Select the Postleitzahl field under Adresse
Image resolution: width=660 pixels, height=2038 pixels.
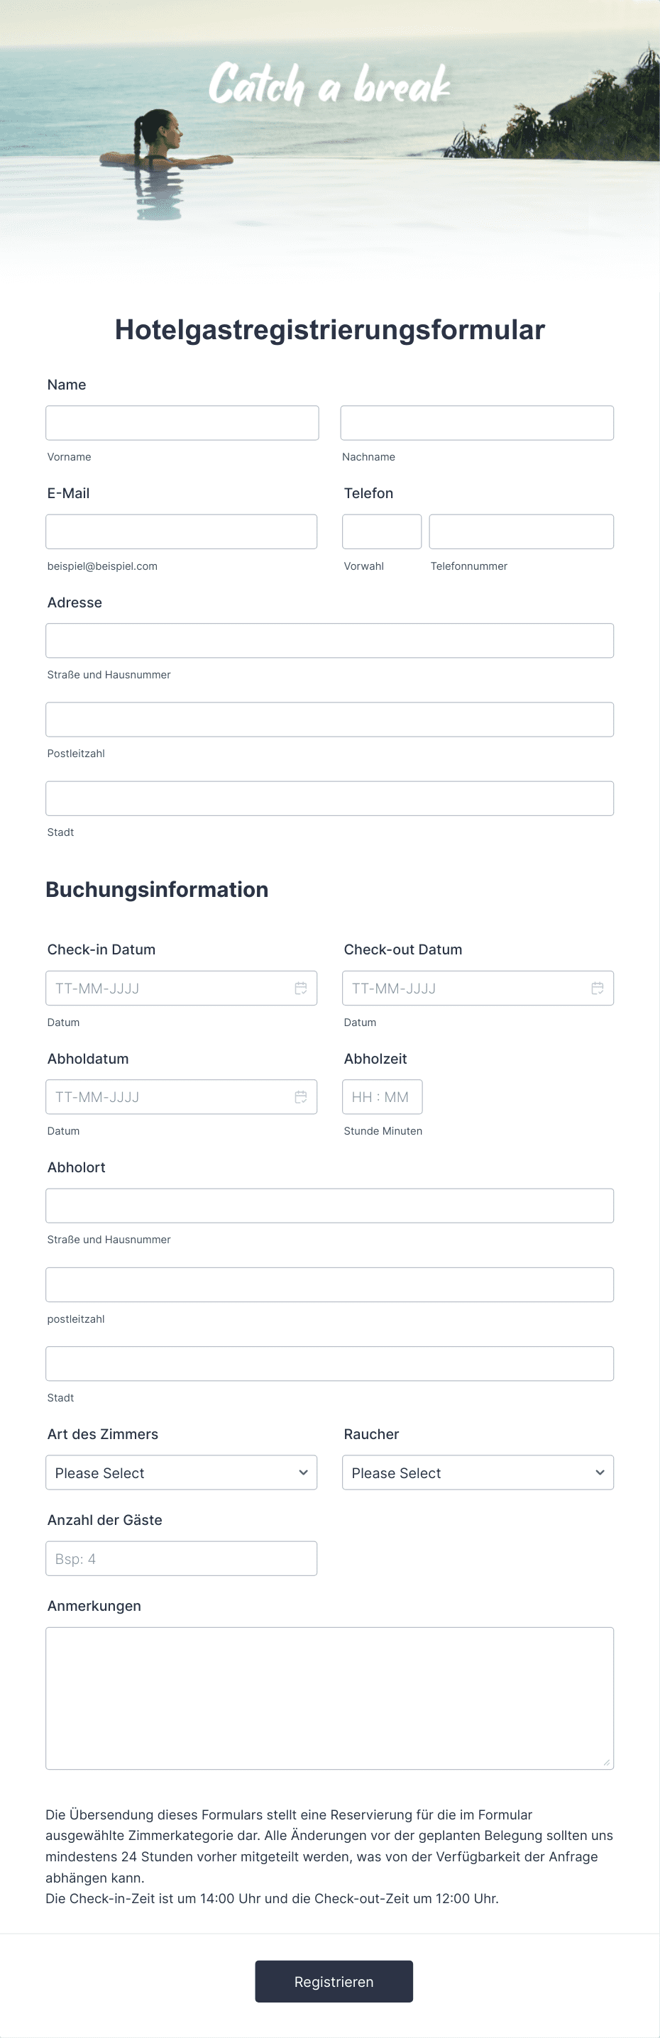pyautogui.click(x=330, y=719)
